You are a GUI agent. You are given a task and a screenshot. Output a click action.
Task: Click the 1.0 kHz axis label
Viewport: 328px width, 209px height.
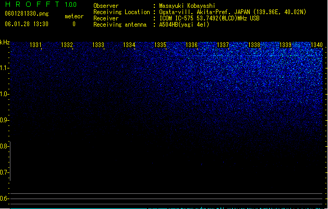pyautogui.click(x=4, y=94)
